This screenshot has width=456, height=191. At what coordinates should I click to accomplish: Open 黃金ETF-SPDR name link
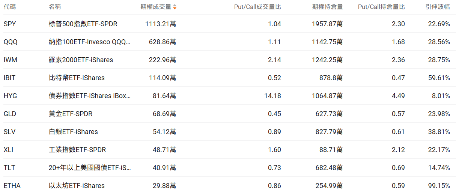[71, 114]
